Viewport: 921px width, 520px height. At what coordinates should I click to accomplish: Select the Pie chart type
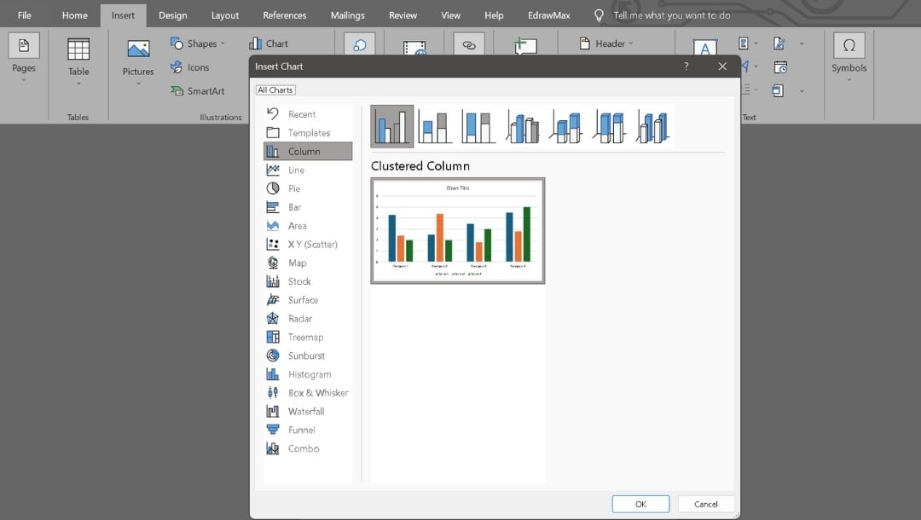pyautogui.click(x=293, y=188)
